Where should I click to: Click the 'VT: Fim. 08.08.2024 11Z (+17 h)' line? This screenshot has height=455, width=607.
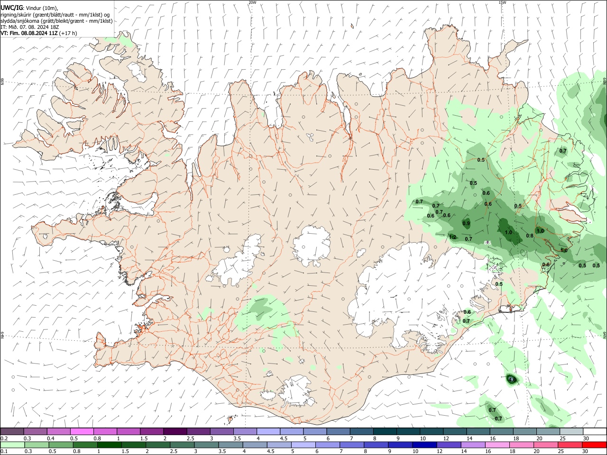(39, 33)
